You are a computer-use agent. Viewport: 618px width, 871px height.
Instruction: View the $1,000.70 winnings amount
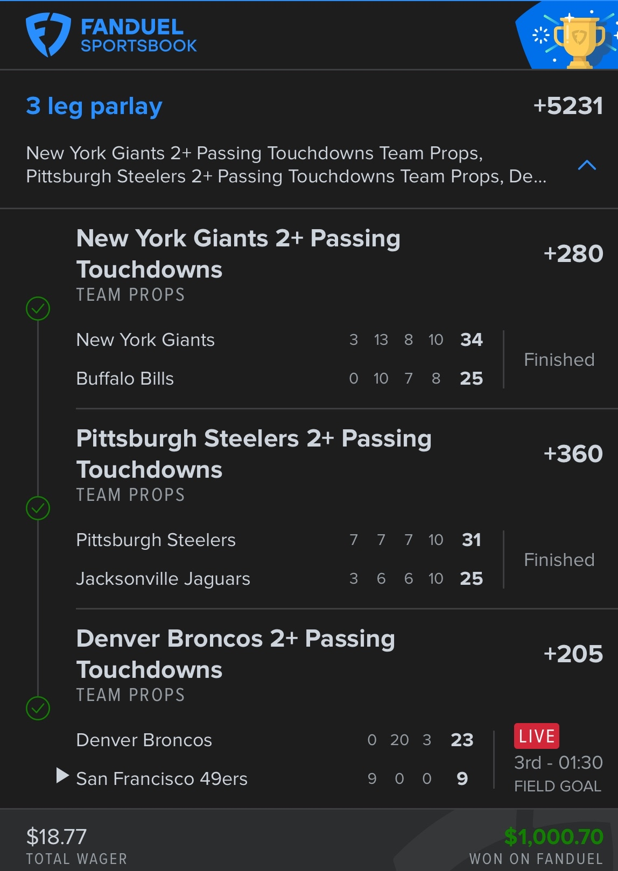pos(553,837)
